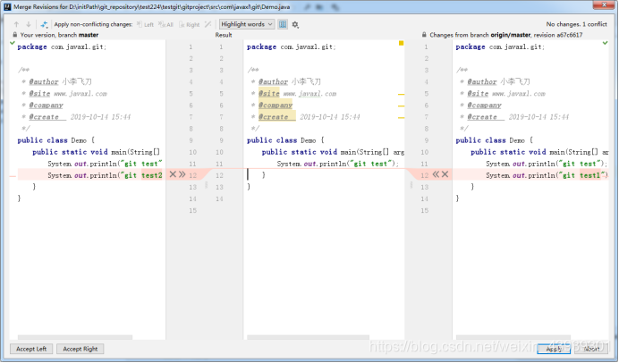Viewport: 619px width, 363px height.
Task: Click the IntelliJ icon in title bar
Action: click(x=7, y=7)
